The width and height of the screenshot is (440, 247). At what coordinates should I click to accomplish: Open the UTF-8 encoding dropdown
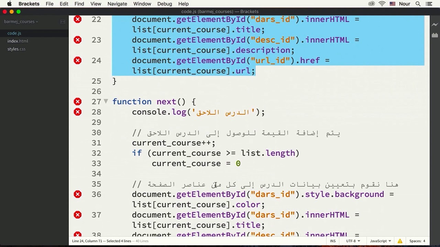pos(353,241)
